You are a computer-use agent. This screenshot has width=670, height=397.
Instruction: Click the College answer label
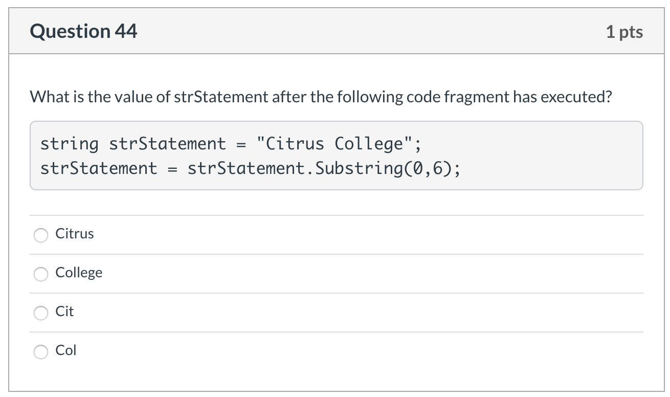(79, 273)
